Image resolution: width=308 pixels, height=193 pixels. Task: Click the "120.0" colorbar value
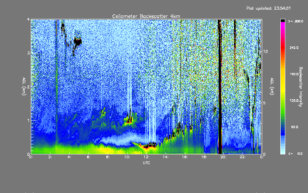tap(294, 101)
